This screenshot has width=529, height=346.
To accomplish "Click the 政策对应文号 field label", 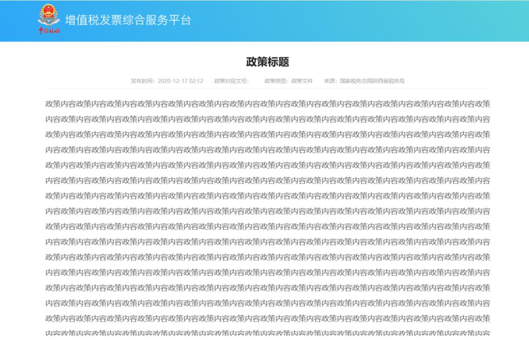I will 231,81.
